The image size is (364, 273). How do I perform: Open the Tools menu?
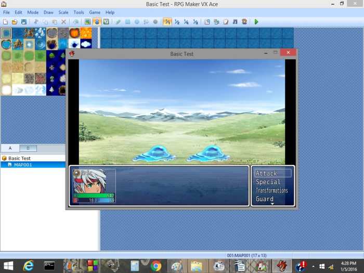tap(79, 12)
